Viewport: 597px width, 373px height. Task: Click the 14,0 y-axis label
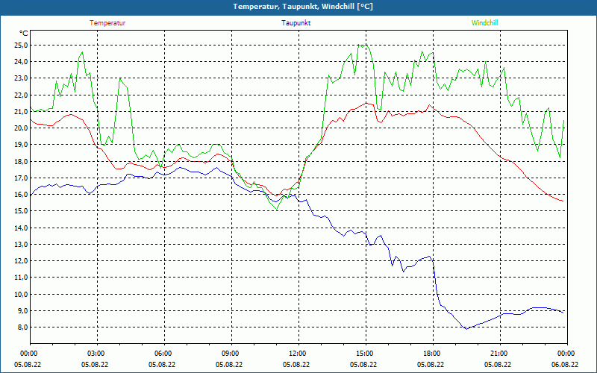tap(22, 228)
